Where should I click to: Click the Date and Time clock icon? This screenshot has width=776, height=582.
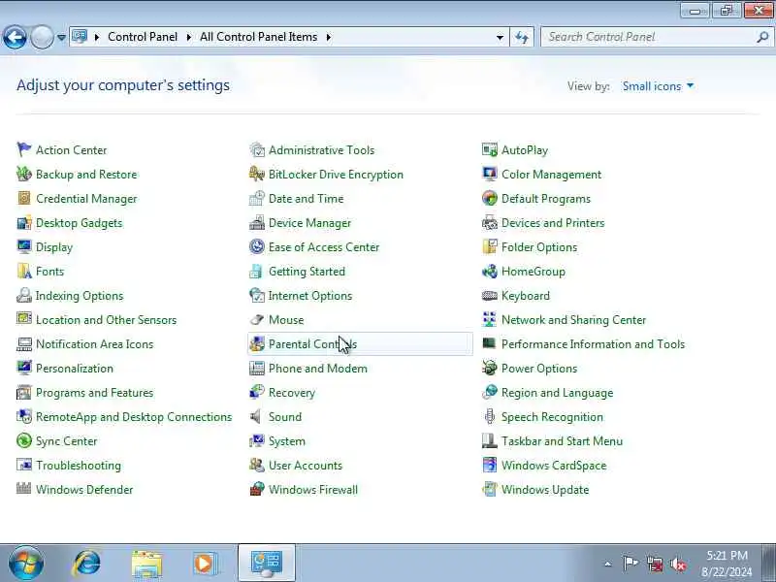point(257,198)
